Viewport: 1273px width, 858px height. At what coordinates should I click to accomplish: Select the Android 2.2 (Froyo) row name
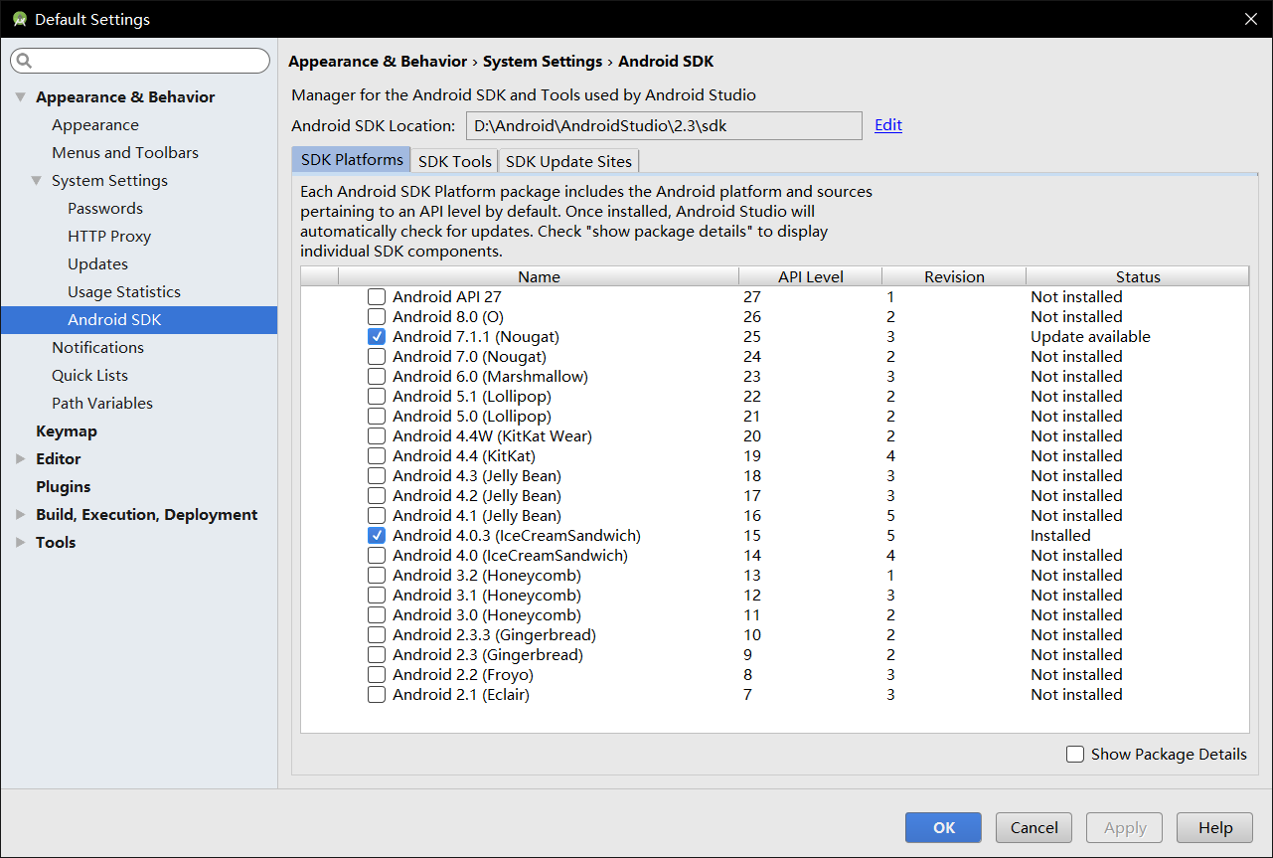463,674
